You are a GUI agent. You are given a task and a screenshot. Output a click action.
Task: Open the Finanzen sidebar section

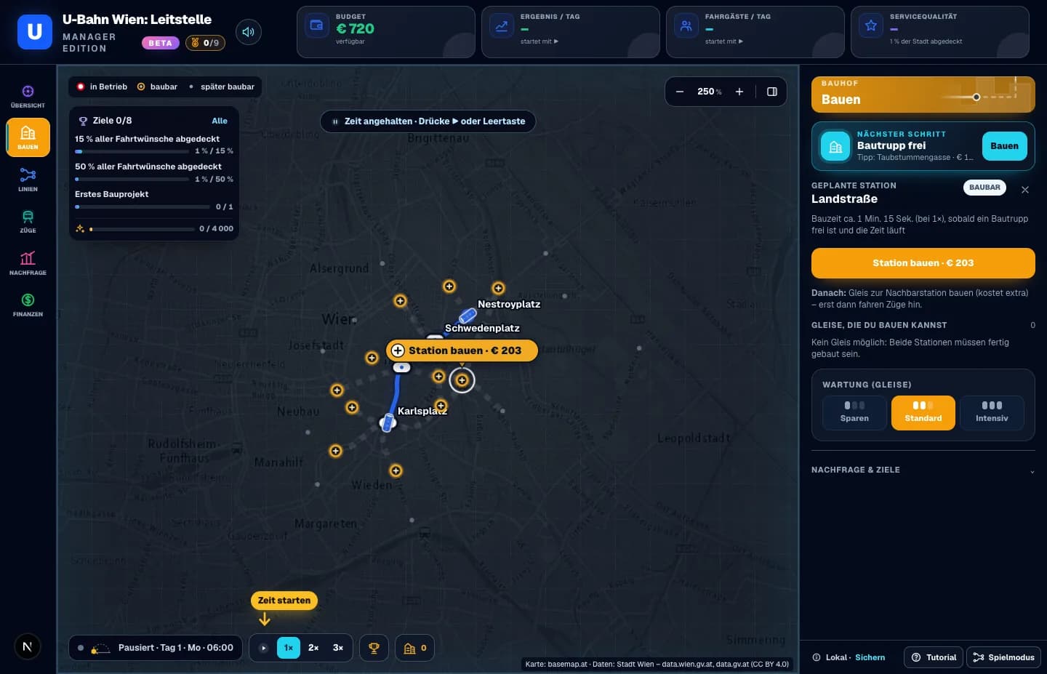pos(28,305)
